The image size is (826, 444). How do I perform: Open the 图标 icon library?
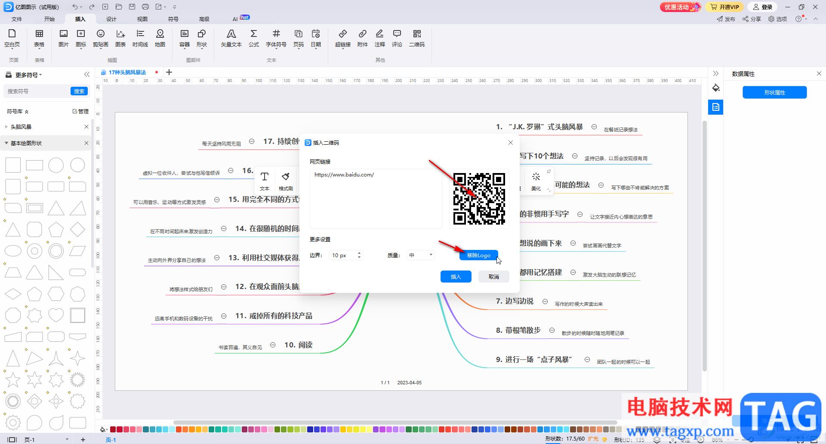(81, 38)
